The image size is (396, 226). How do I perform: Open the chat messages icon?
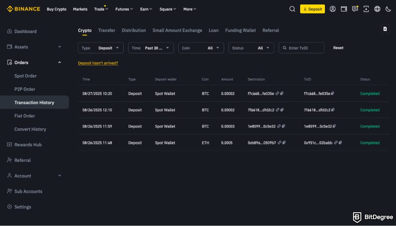click(355, 9)
